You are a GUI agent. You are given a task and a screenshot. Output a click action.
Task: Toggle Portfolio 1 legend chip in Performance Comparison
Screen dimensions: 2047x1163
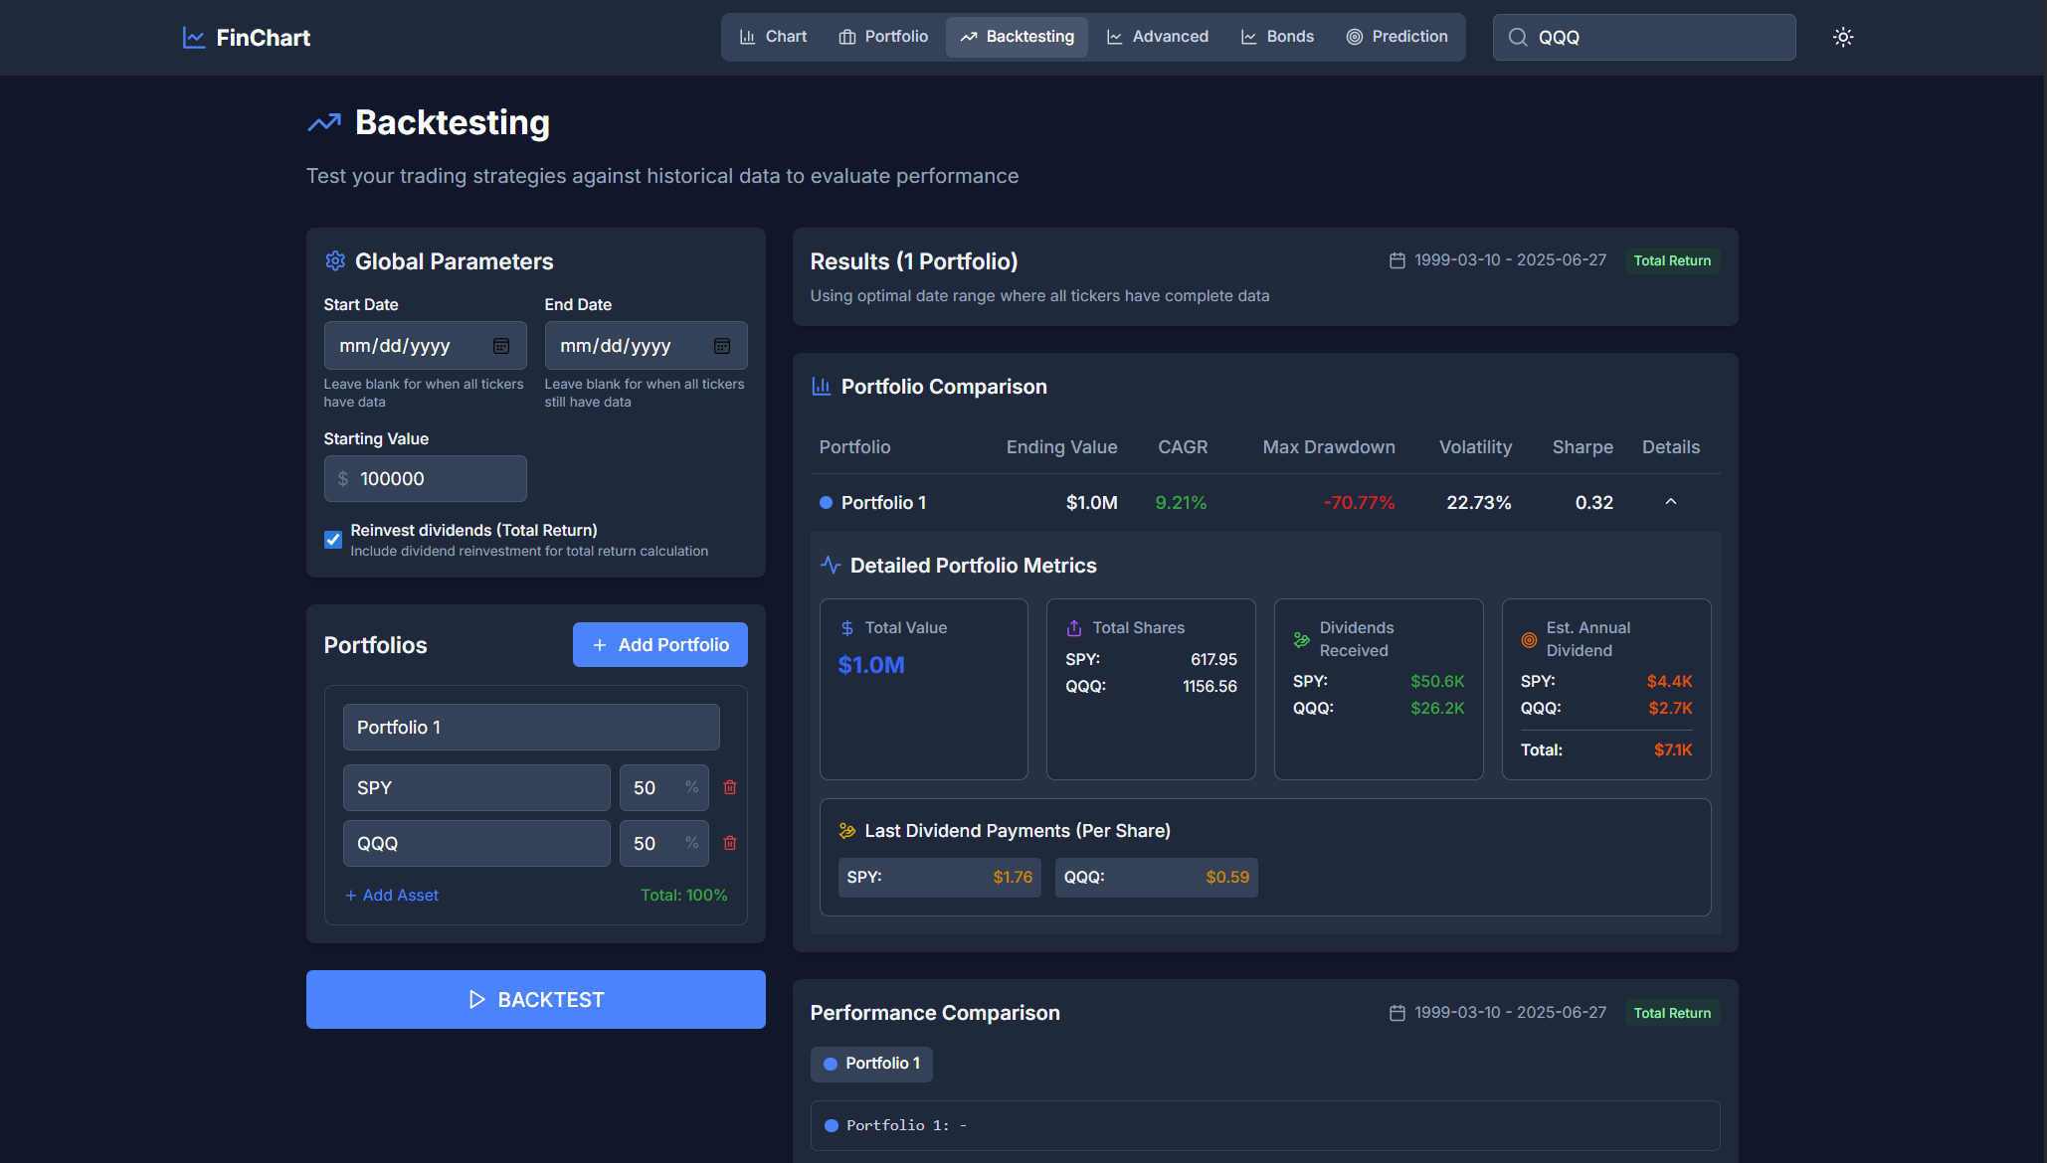tap(871, 1064)
